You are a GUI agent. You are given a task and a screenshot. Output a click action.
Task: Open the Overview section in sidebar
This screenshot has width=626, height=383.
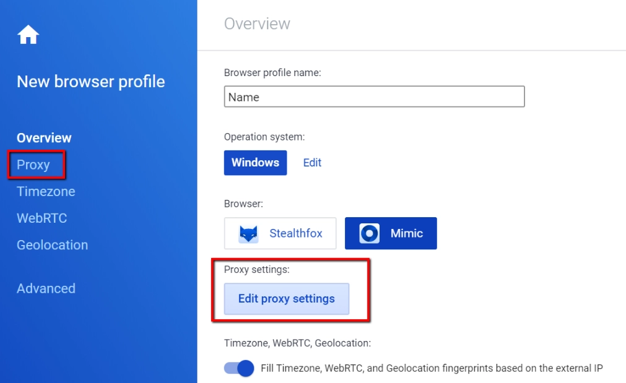tap(44, 137)
